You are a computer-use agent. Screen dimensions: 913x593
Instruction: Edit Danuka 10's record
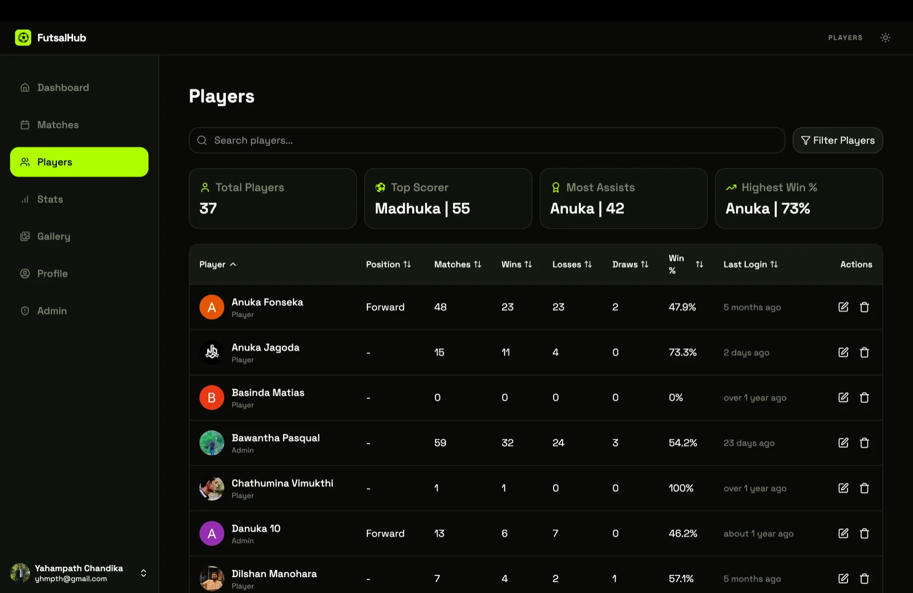click(843, 533)
